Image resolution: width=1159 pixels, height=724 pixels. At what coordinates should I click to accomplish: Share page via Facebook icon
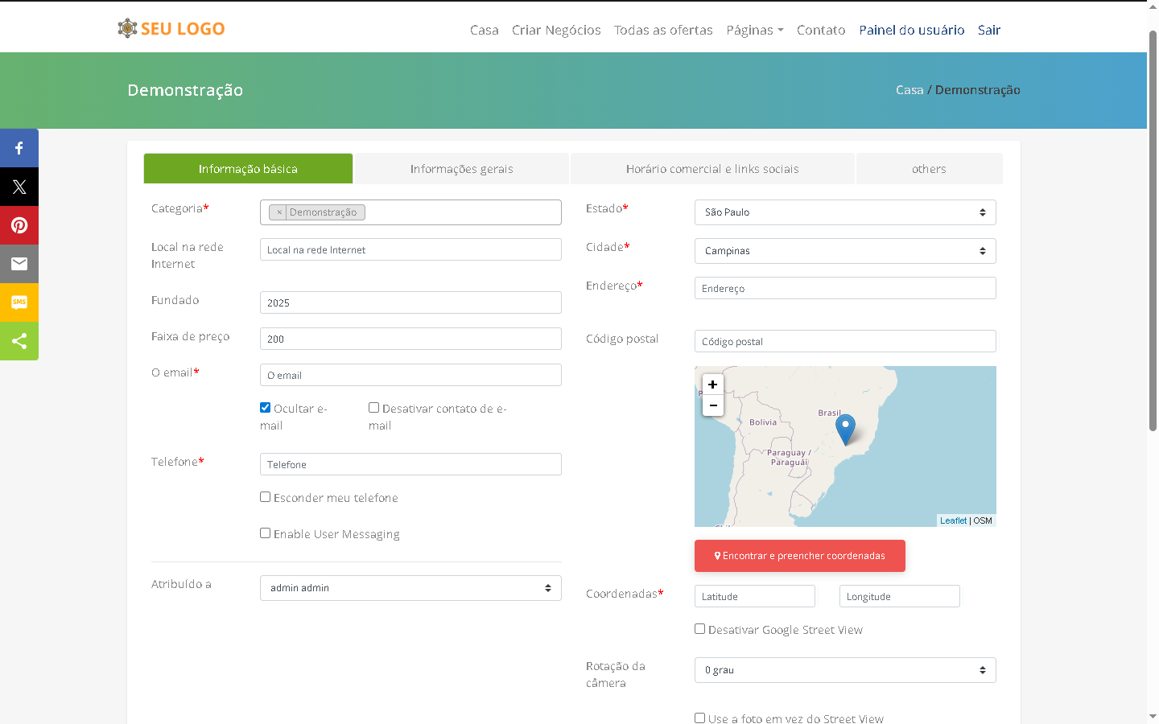19,148
